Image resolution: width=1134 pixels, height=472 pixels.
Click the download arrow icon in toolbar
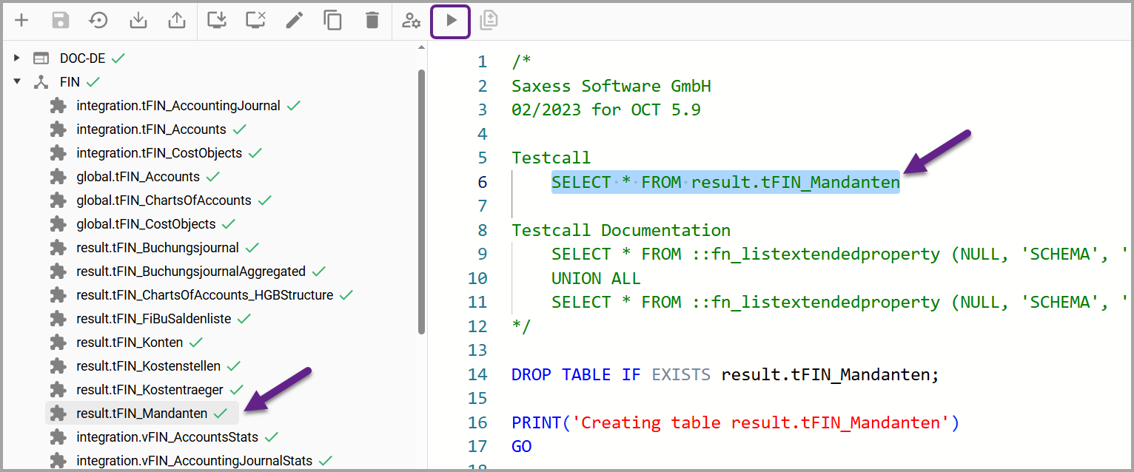click(x=138, y=21)
